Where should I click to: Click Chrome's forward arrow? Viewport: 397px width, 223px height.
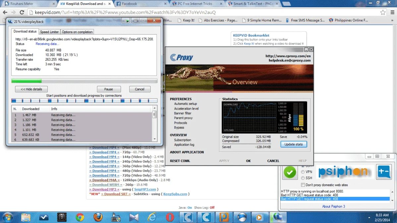click(13, 12)
